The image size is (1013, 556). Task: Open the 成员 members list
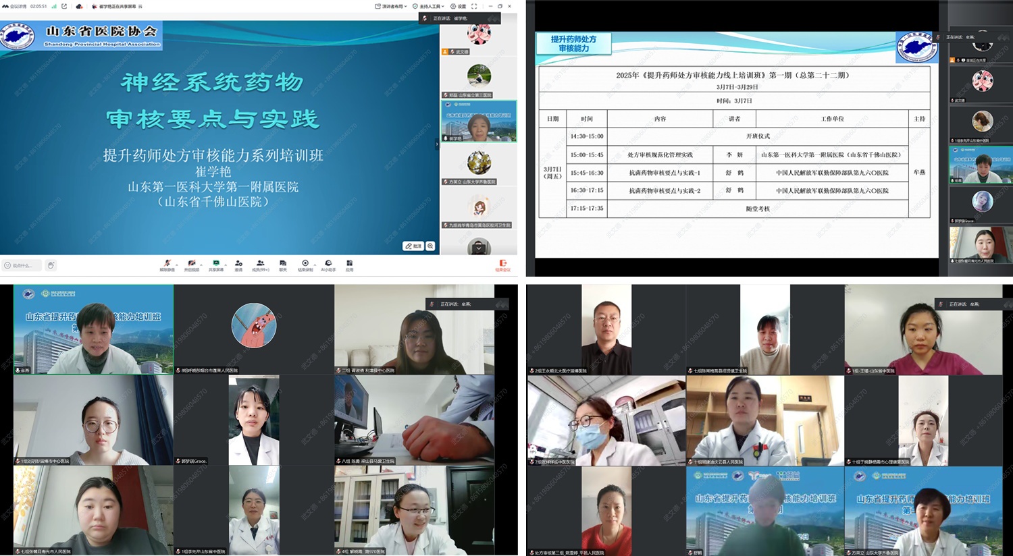tap(260, 264)
